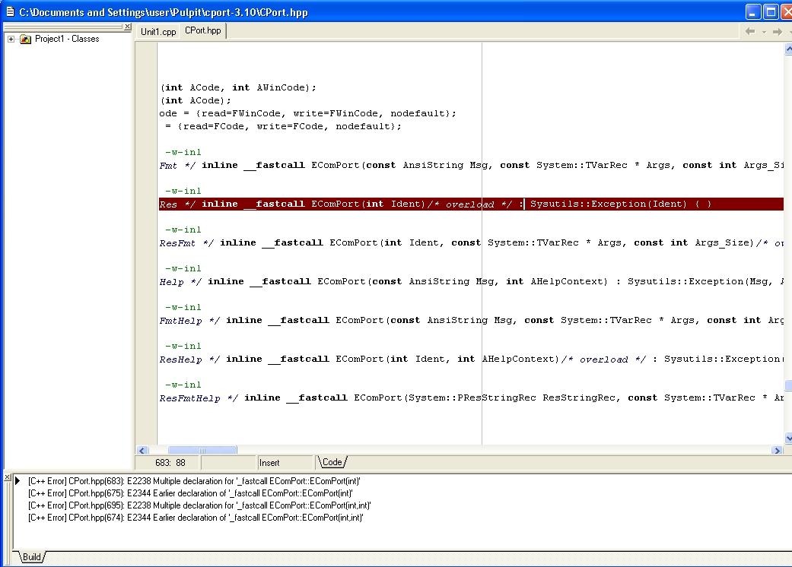The image size is (792, 567).
Task: Select the Build tab in messages pane
Action: (32, 557)
